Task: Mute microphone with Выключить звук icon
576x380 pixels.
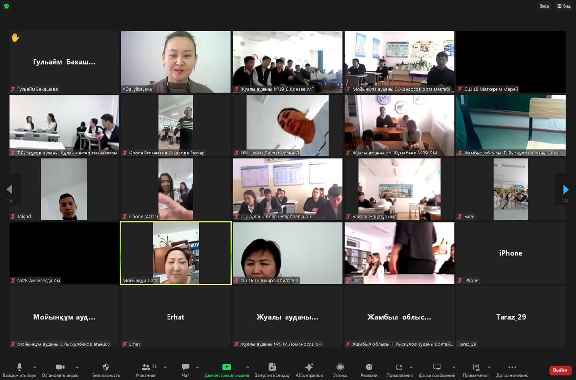Action: coord(19,367)
